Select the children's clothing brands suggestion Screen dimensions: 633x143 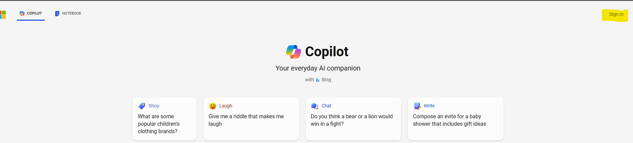point(164,119)
